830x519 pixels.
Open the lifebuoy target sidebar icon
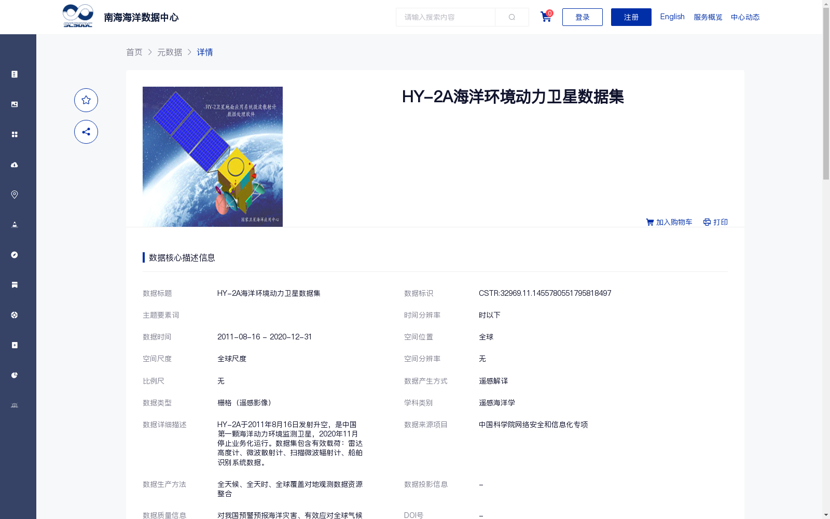coord(15,315)
